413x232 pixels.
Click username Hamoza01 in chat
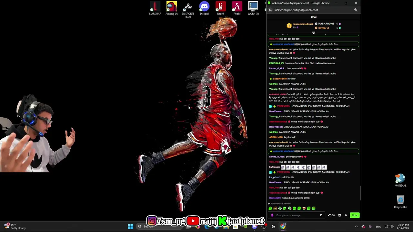pos(275,198)
